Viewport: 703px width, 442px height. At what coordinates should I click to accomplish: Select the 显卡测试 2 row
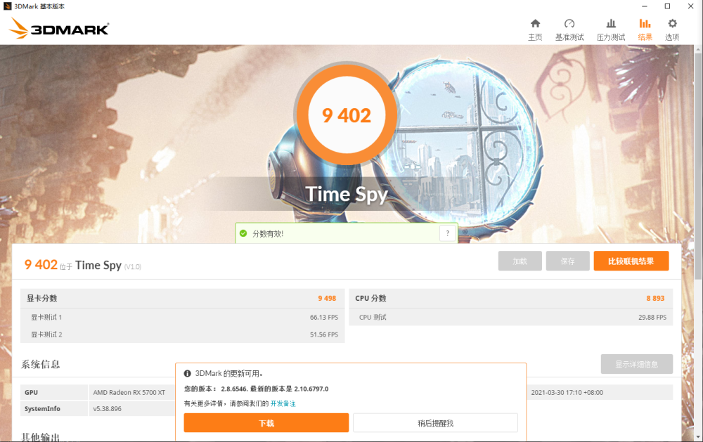pyautogui.click(x=183, y=334)
